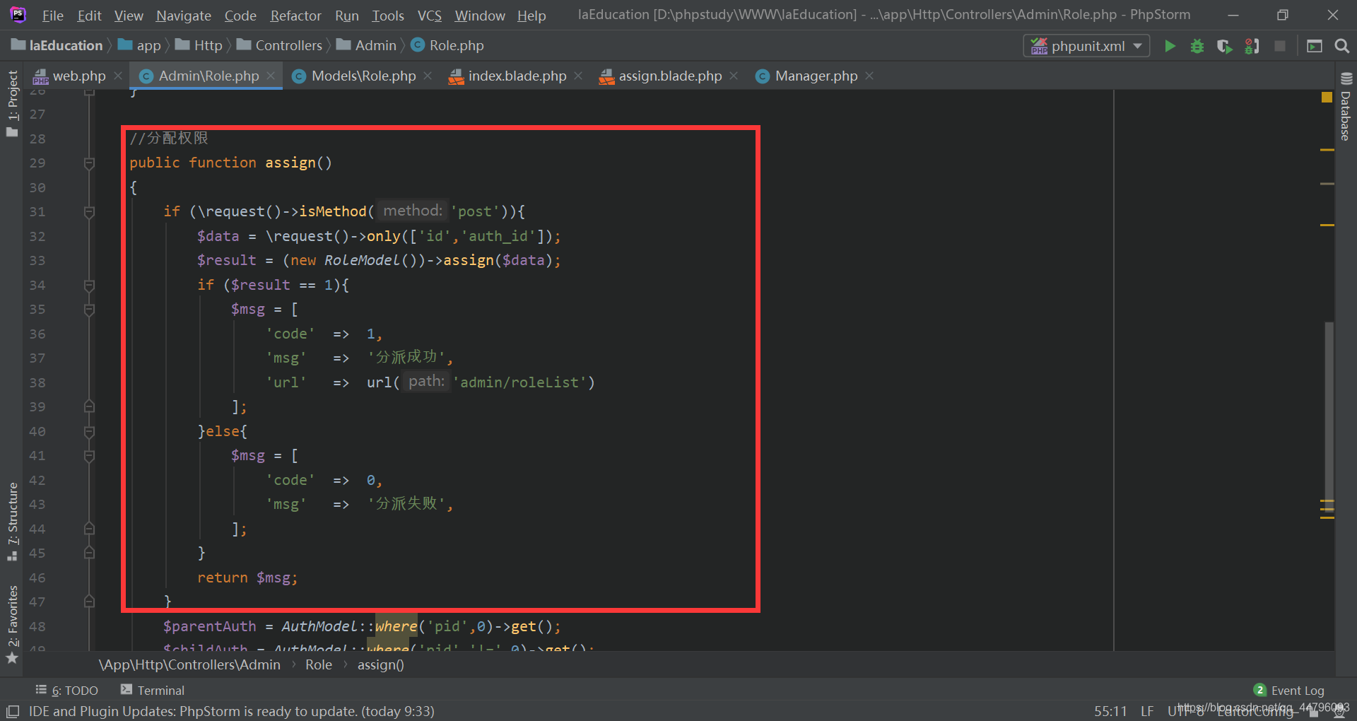Open the Run menu
Image resolution: width=1357 pixels, height=721 pixels.
(x=347, y=16)
